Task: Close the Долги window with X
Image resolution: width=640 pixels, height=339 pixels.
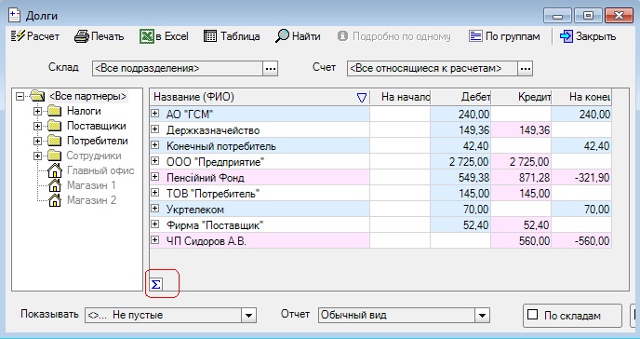Action: [x=620, y=16]
